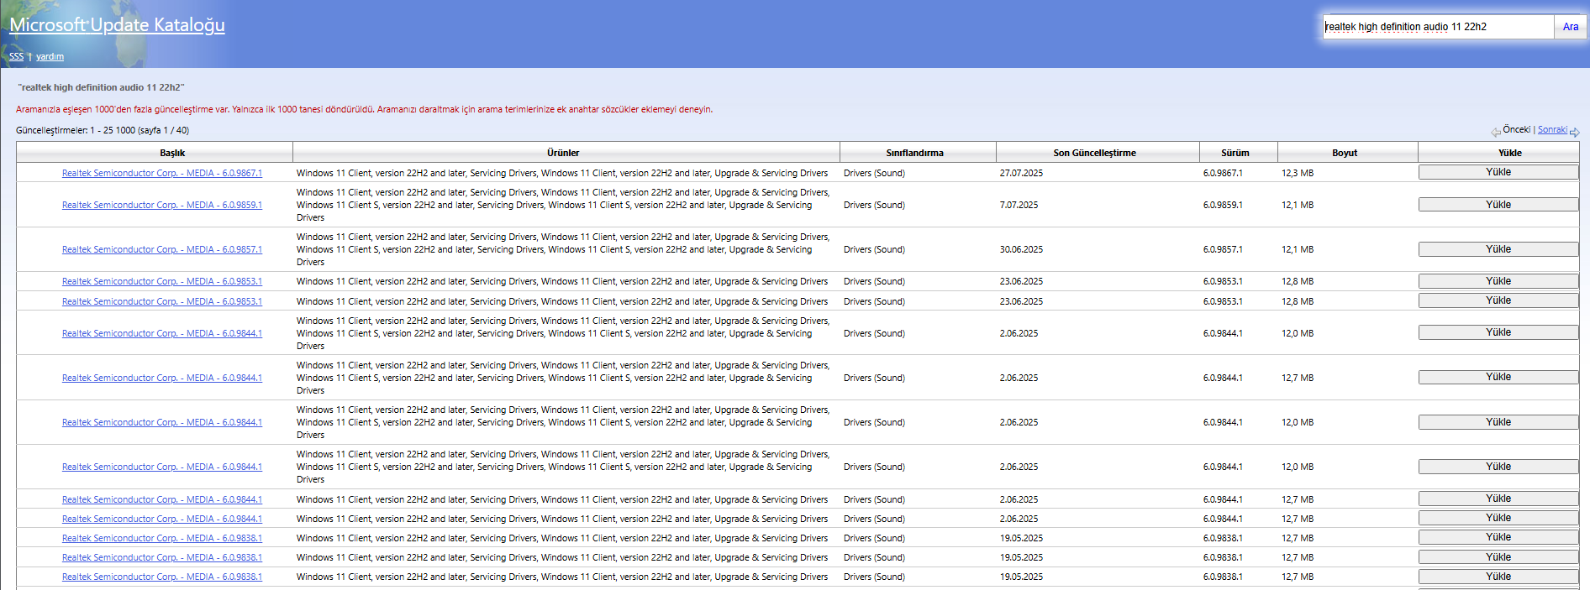
Task: Sort by the Sınıflandırma column header
Action: (918, 153)
